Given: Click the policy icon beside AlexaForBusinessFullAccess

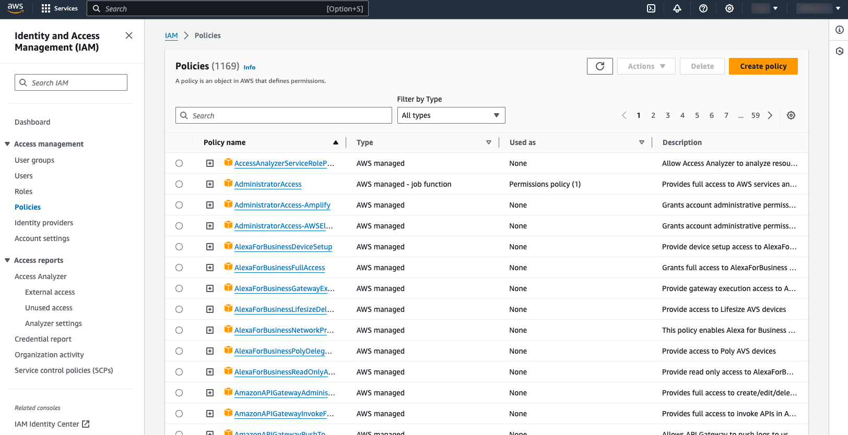Looking at the screenshot, I should click(x=228, y=267).
